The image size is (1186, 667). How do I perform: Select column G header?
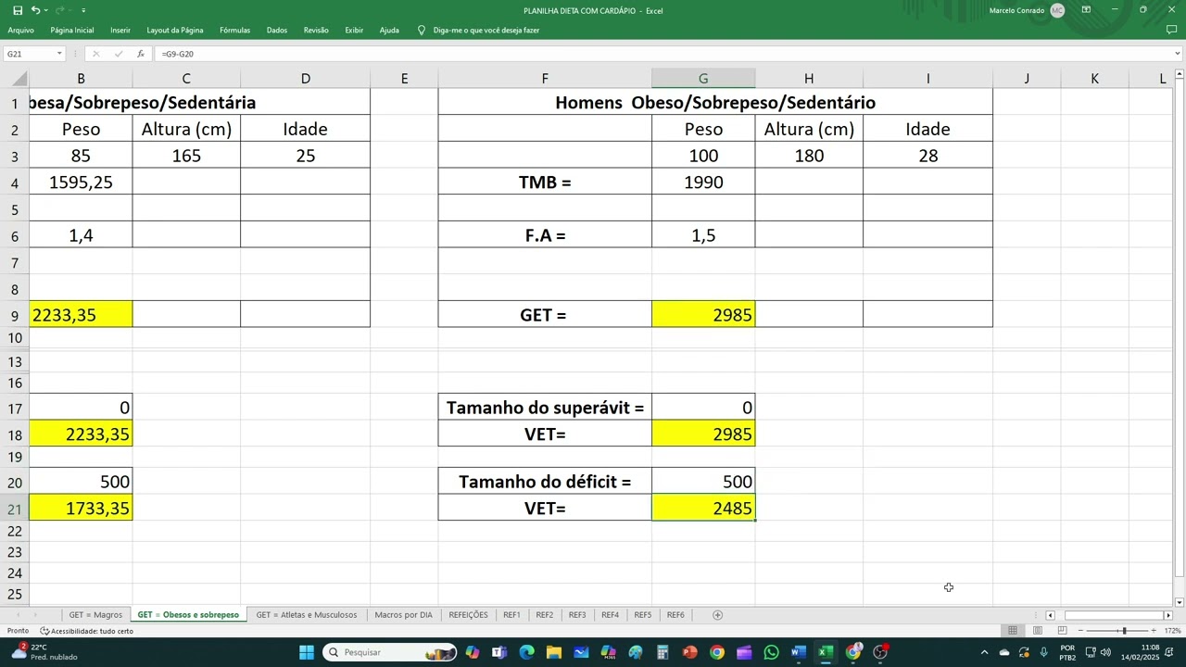(703, 79)
